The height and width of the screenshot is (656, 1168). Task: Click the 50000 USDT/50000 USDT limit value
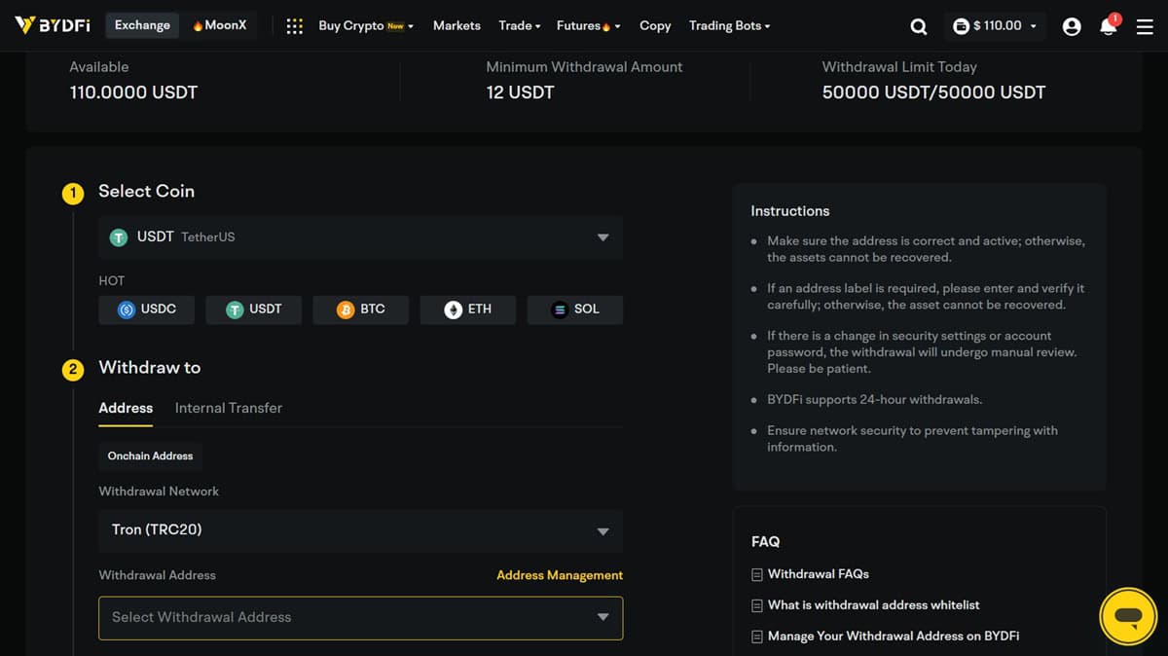933,92
